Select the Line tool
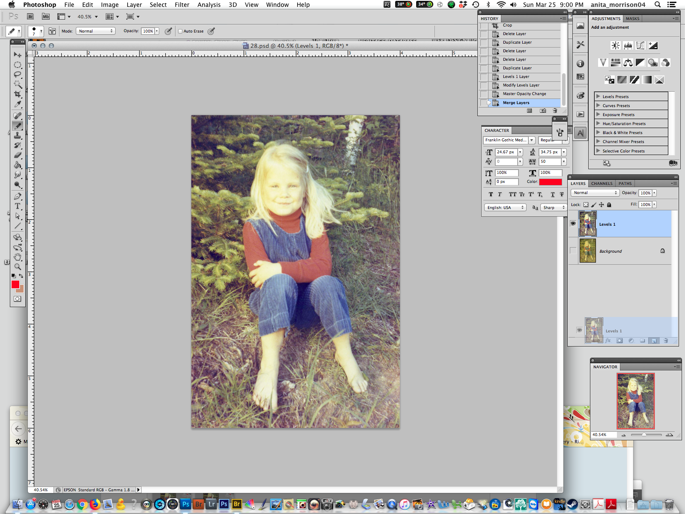 (18, 226)
